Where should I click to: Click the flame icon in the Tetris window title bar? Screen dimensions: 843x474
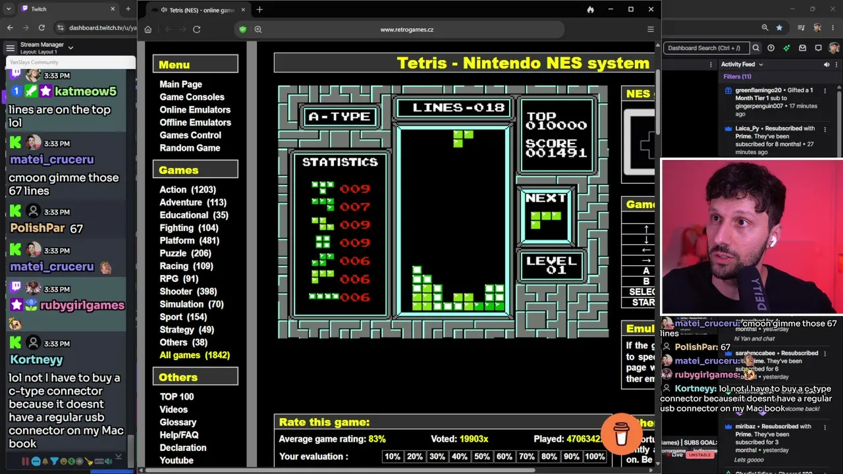coord(590,9)
